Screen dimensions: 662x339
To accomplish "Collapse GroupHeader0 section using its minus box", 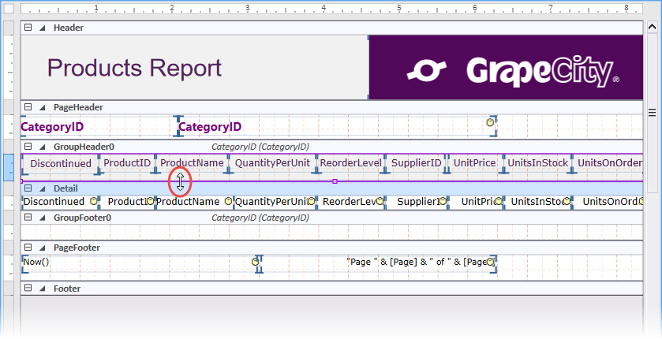I will pos(28,147).
